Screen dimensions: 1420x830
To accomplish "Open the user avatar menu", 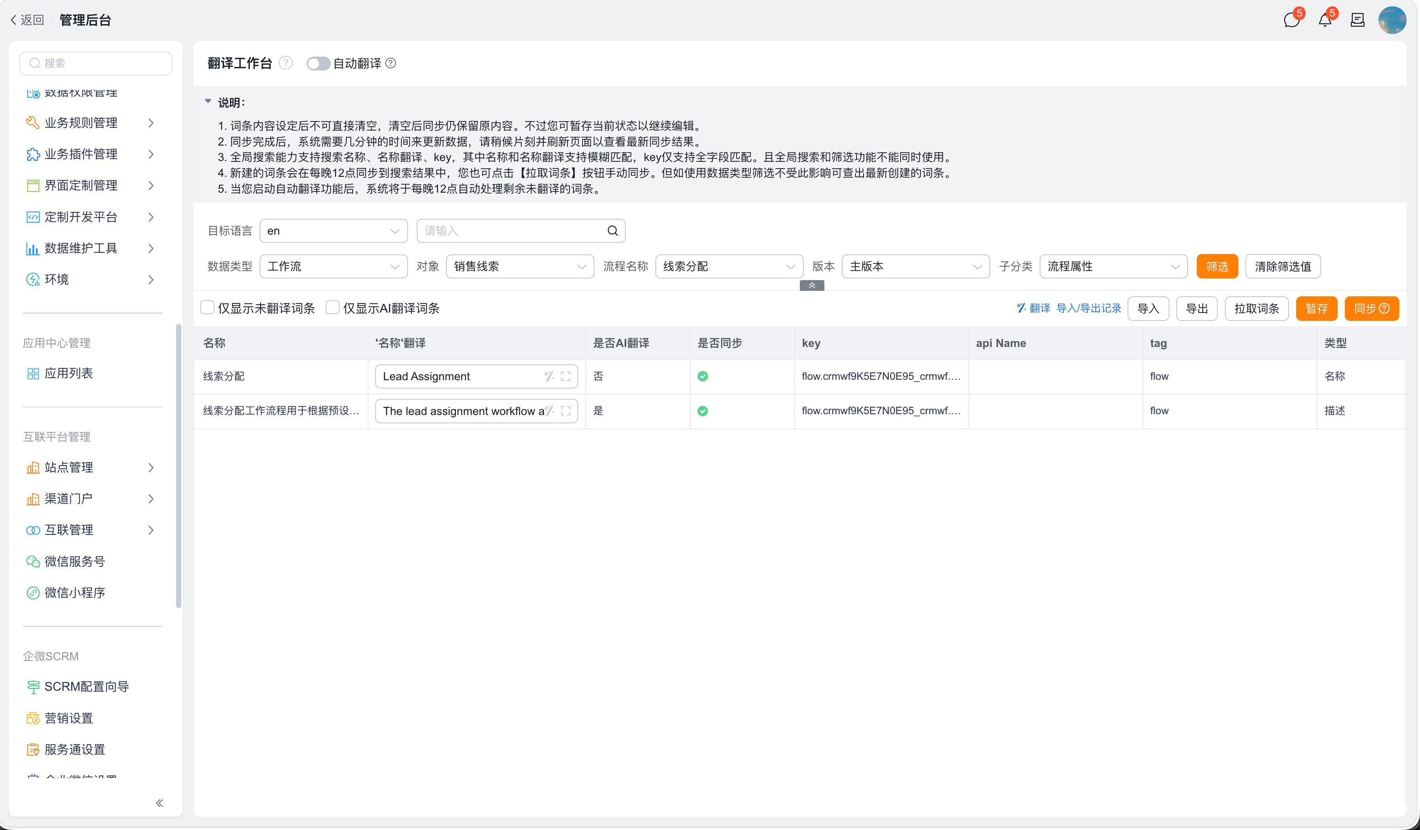I will (1392, 20).
